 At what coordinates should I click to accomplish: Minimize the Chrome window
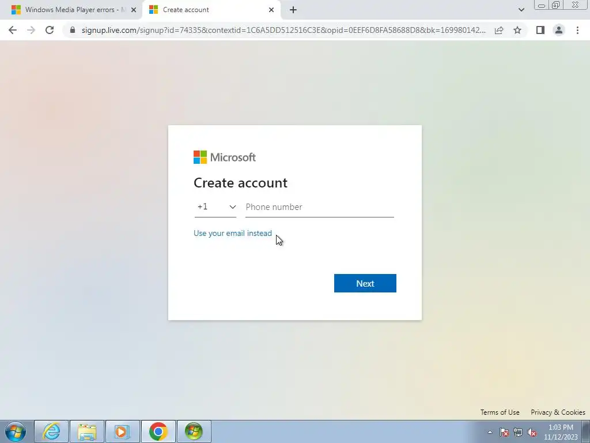tap(542, 5)
